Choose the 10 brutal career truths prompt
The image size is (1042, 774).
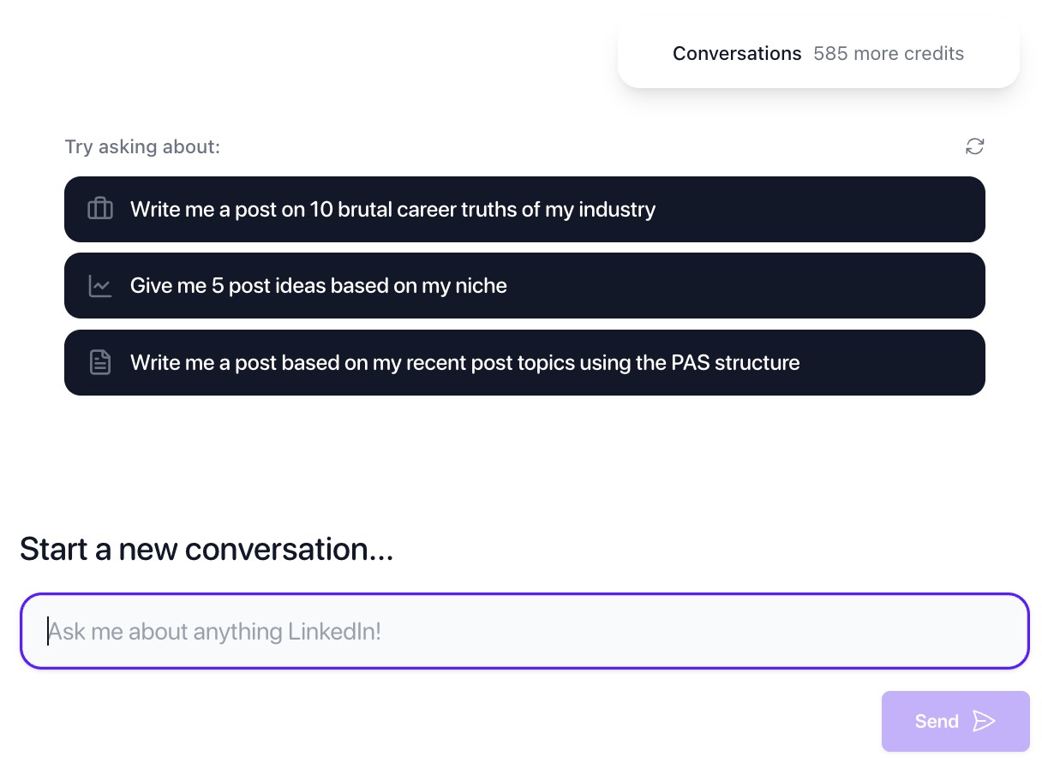[392, 210]
